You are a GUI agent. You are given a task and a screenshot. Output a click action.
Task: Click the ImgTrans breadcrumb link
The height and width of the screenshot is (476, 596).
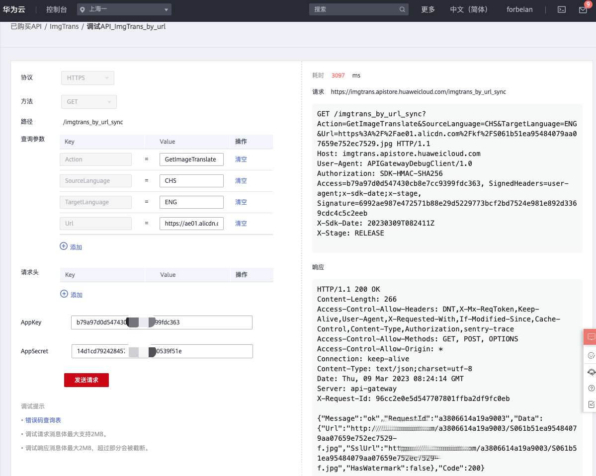(64, 26)
